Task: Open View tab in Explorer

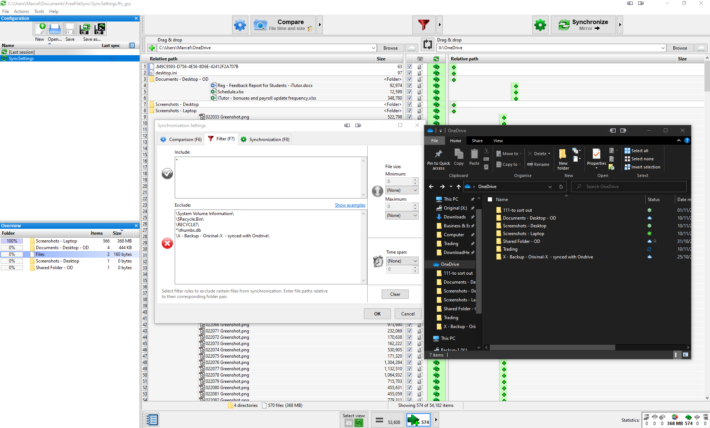Action: point(498,141)
